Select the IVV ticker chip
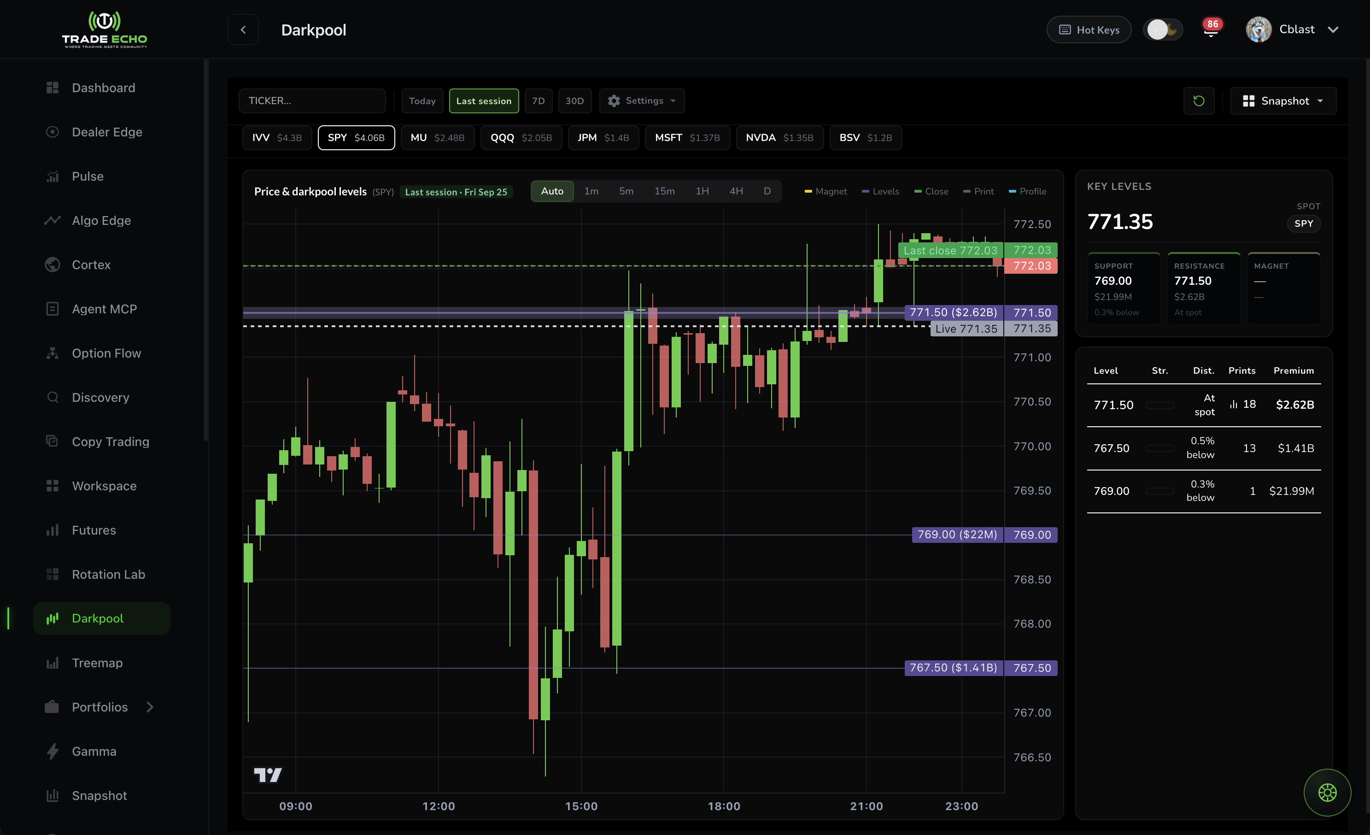The image size is (1370, 835). (x=277, y=137)
